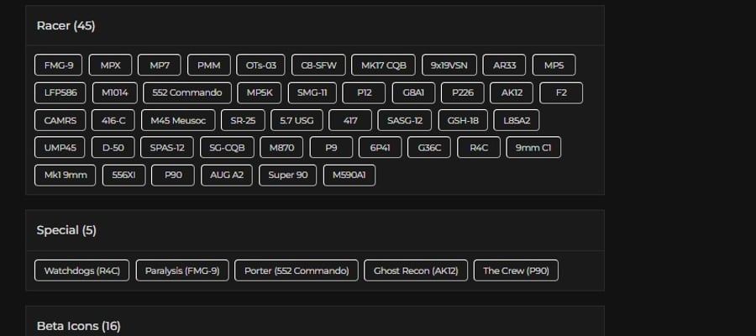Open the M45 Meusoc tag

(x=178, y=120)
